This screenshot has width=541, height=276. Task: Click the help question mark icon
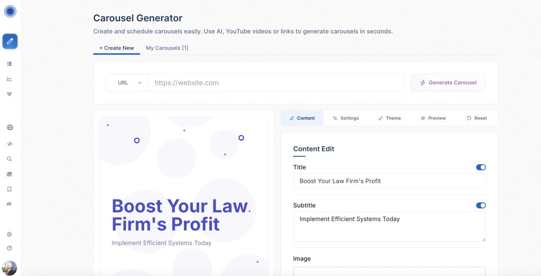[x=10, y=248]
